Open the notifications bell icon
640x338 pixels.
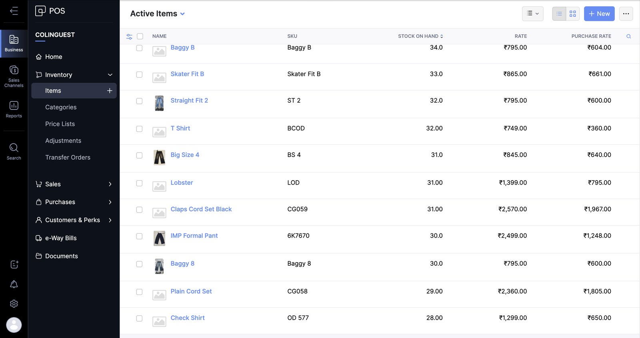click(x=14, y=284)
